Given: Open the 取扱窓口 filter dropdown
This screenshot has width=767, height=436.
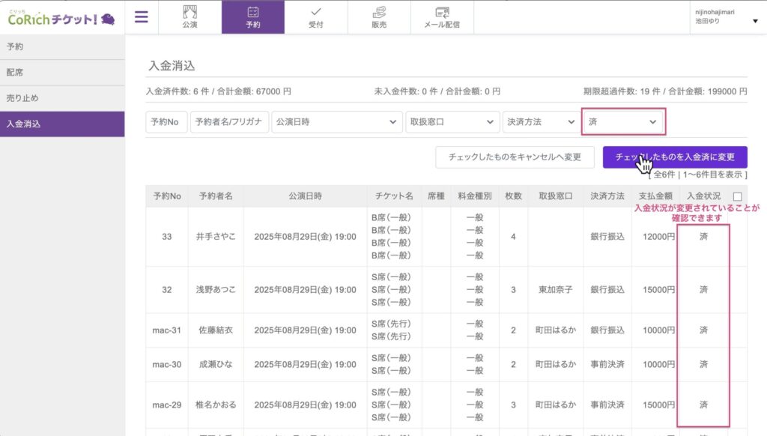Looking at the screenshot, I should (452, 121).
